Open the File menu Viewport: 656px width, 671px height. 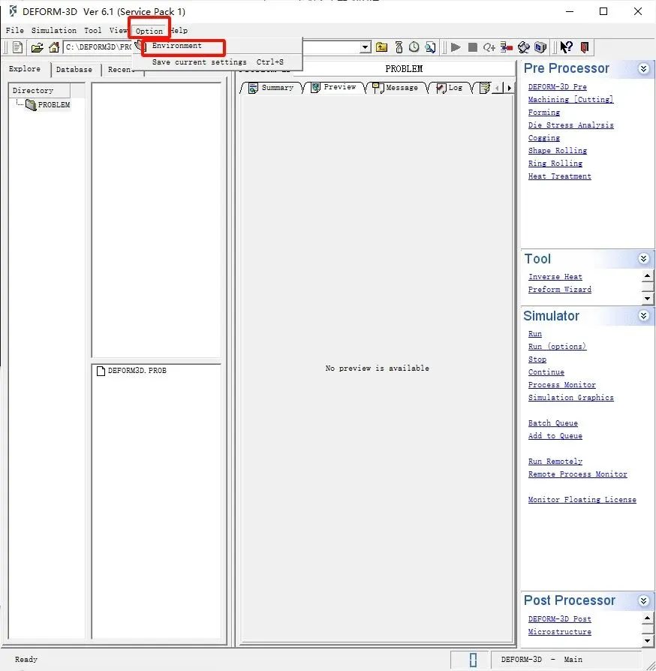14,30
